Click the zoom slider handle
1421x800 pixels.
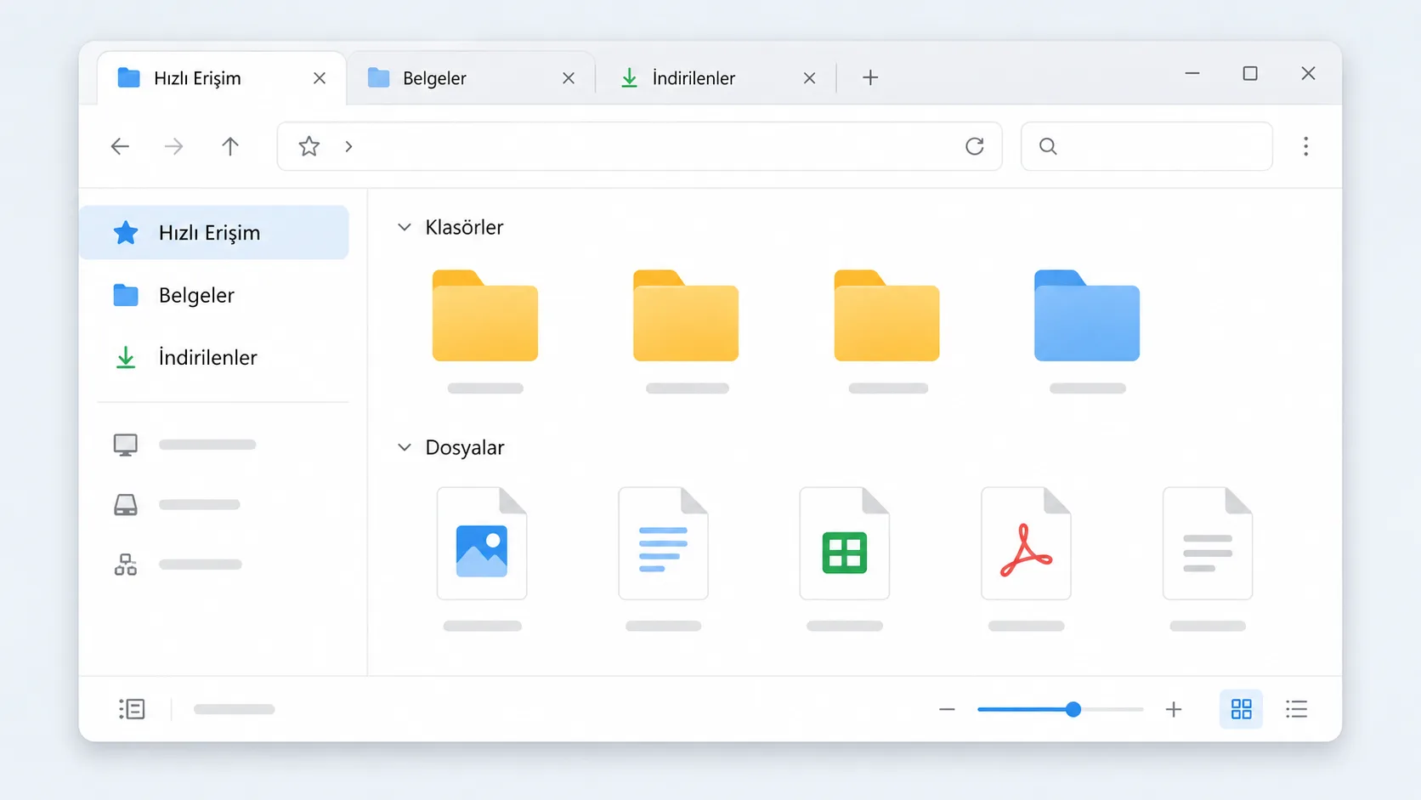tap(1073, 709)
